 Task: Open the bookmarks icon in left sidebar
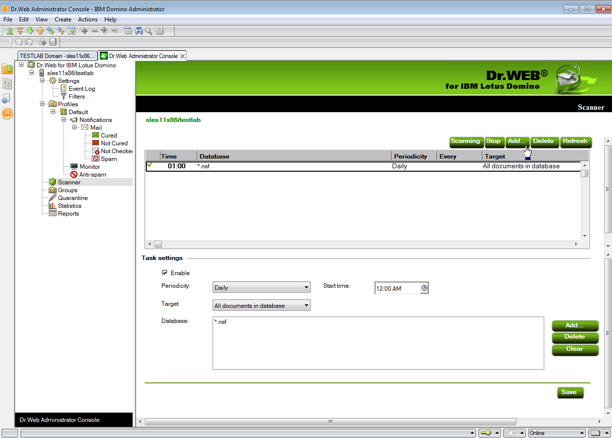[7, 69]
